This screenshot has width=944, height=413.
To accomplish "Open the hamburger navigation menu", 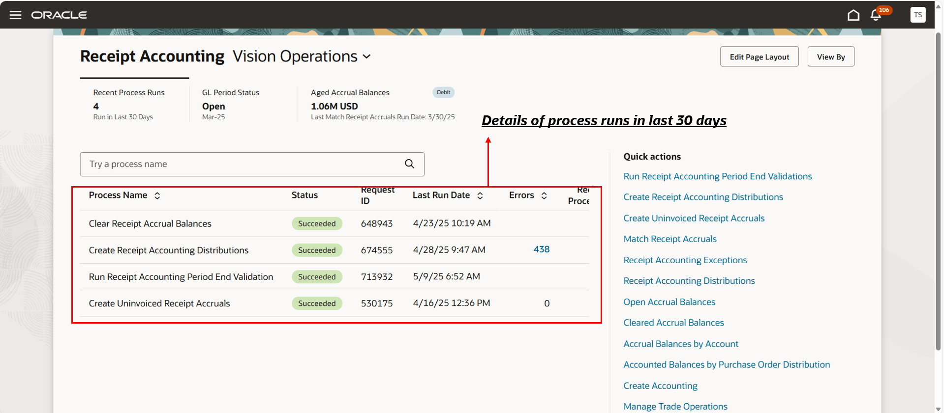I will point(16,15).
